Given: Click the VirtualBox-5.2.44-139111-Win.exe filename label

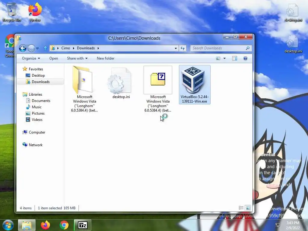Looking at the screenshot, I should click(195, 99).
